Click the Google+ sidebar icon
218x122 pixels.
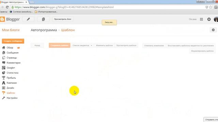[4, 68]
